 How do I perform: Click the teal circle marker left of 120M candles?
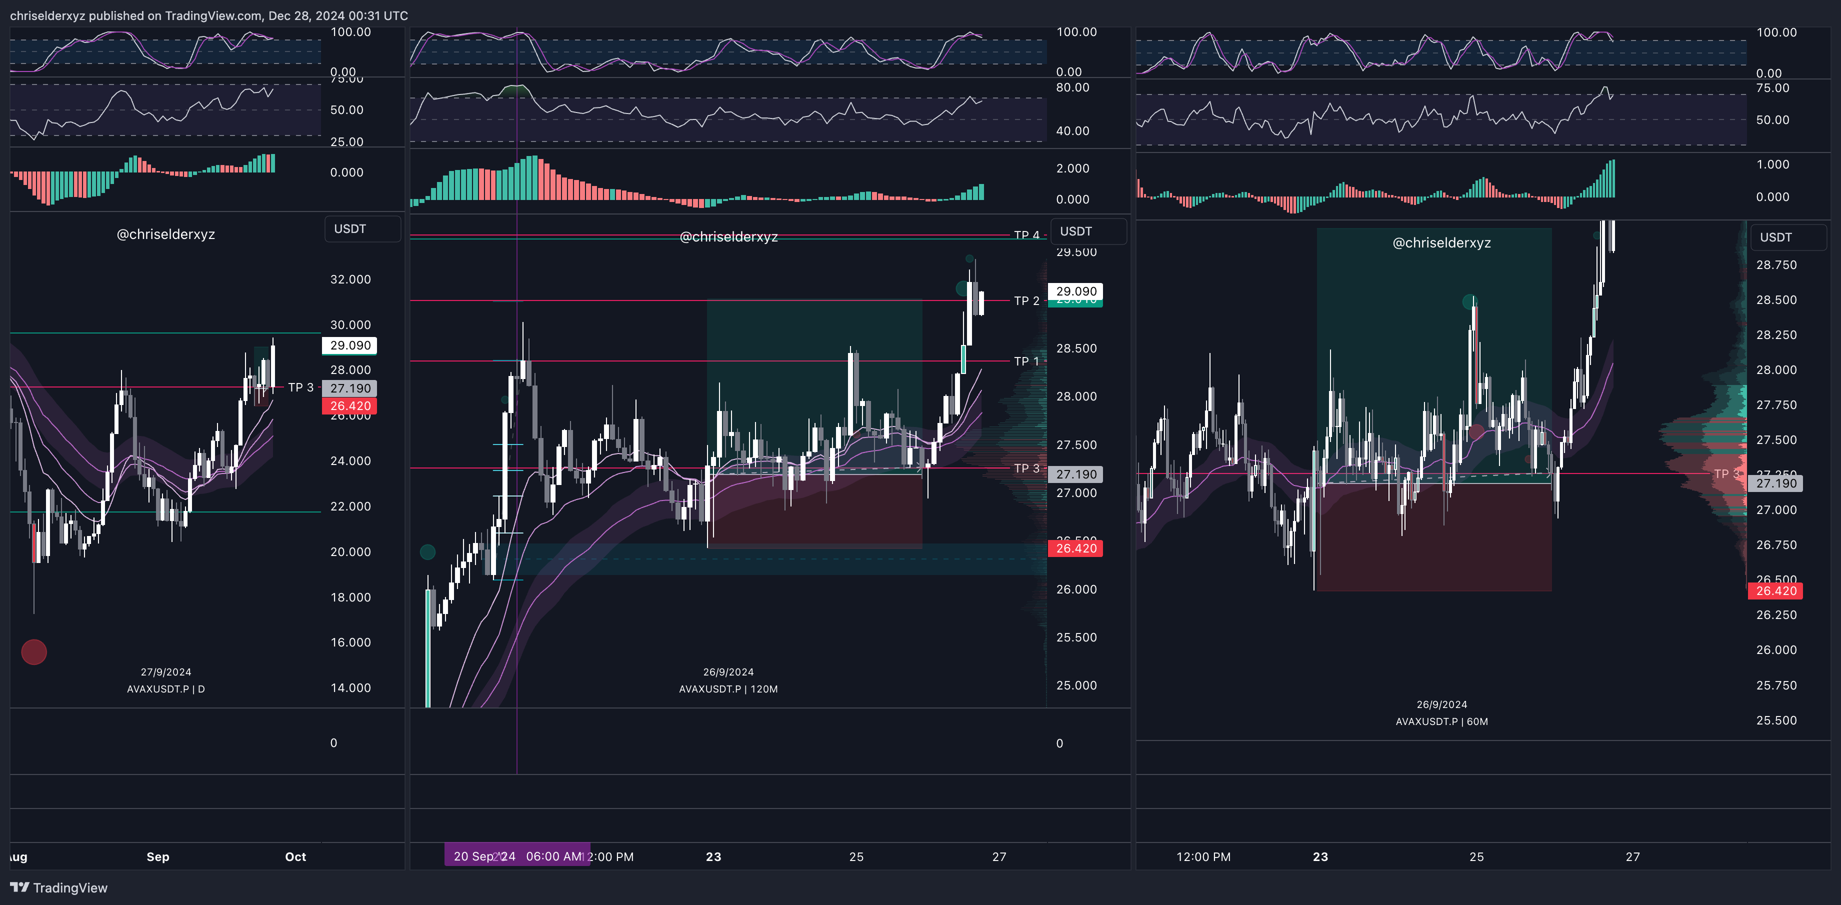[427, 552]
